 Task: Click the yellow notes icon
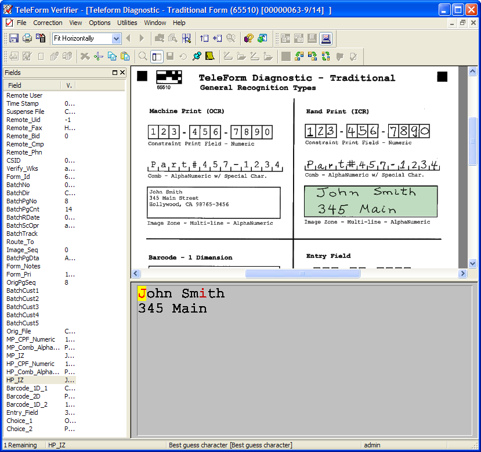[210, 56]
